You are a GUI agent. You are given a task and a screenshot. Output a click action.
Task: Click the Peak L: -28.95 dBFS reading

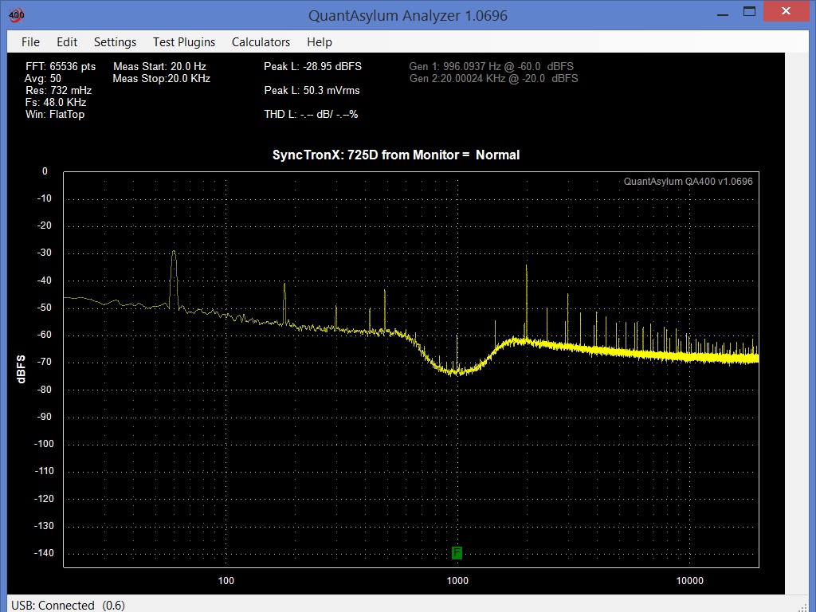(x=312, y=67)
